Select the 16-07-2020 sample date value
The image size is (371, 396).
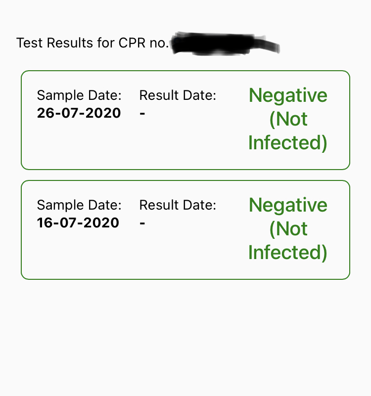point(78,223)
